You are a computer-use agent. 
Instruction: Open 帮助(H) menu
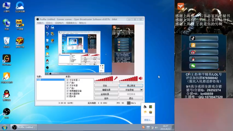point(83,23)
